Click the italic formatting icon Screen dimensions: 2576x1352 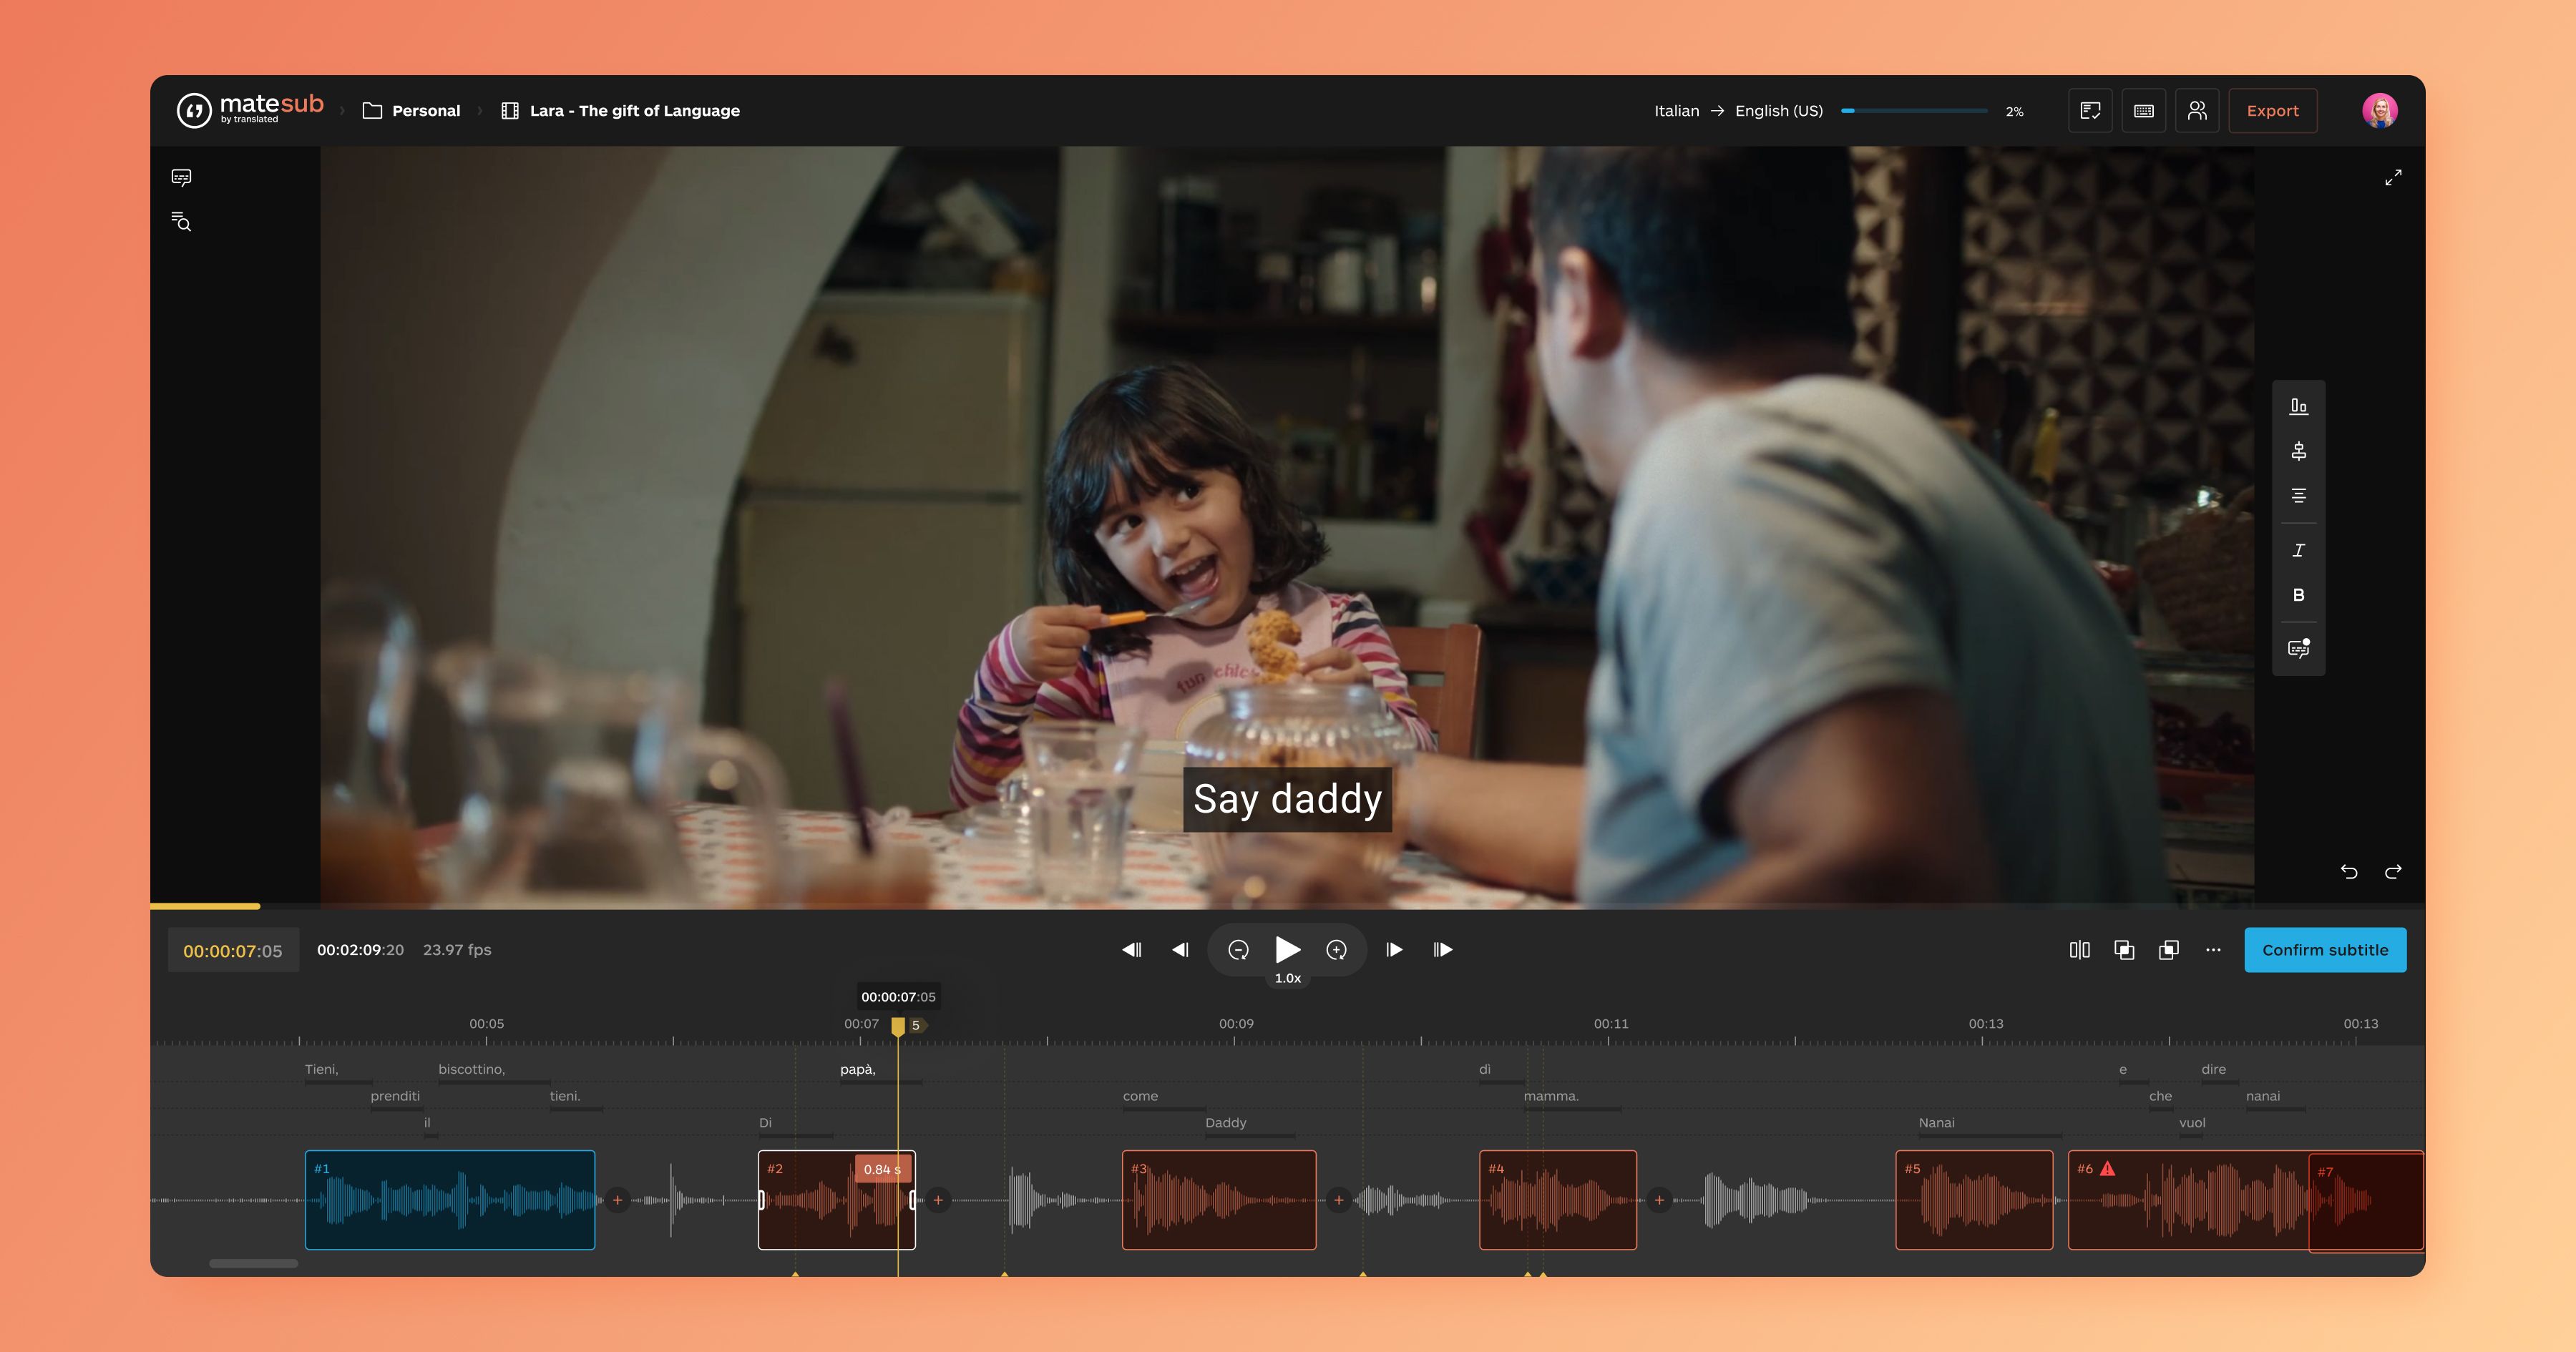[2298, 548]
